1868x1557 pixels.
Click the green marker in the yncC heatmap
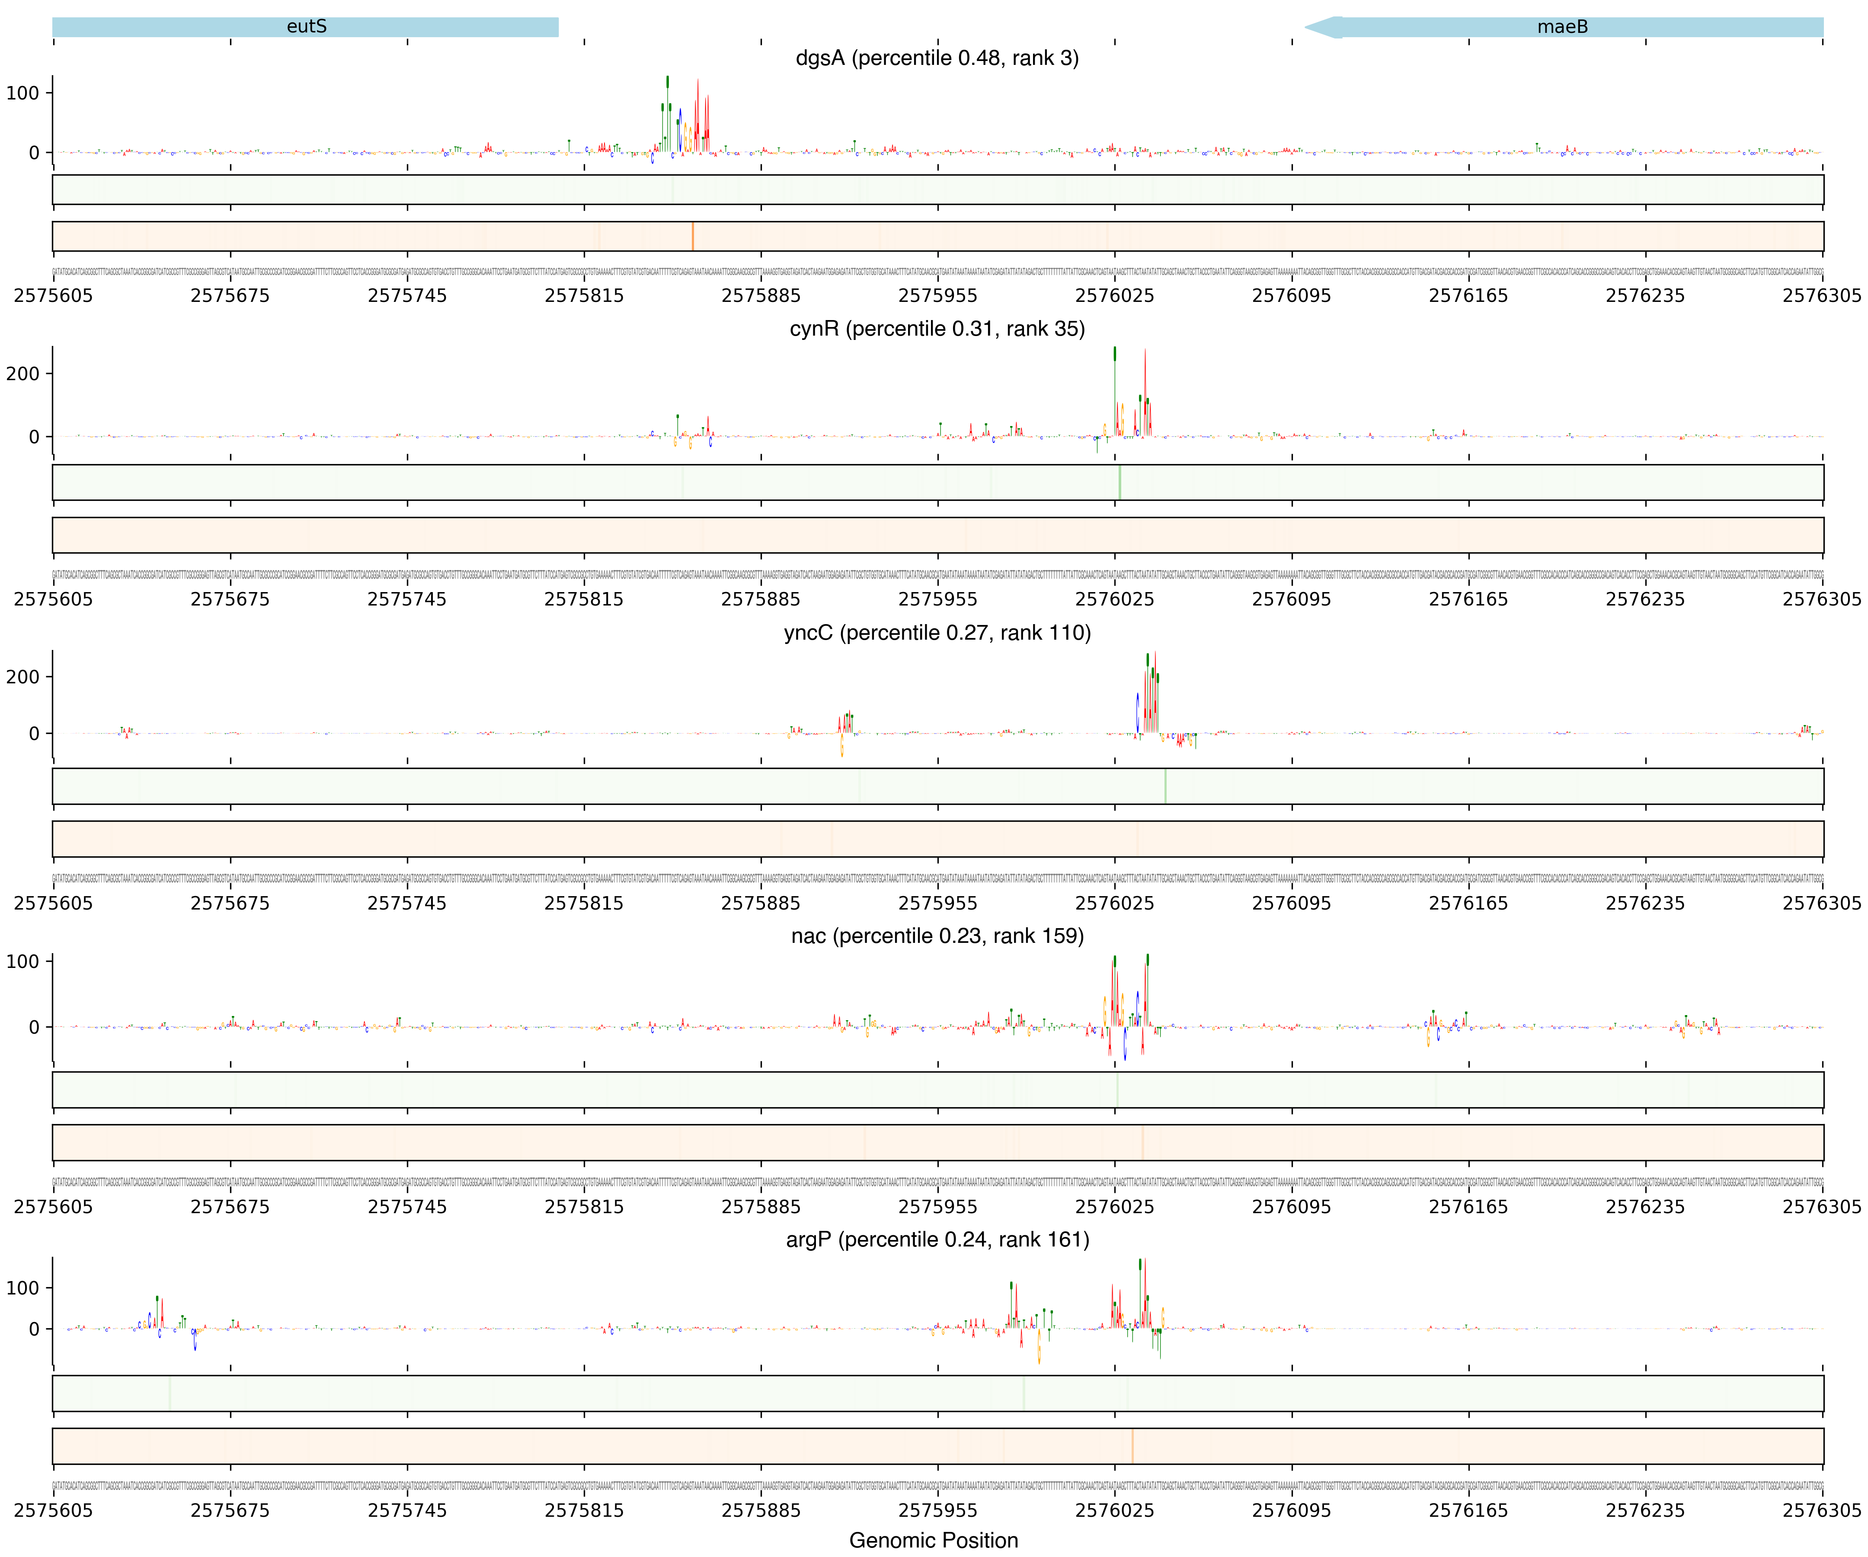click(1165, 787)
